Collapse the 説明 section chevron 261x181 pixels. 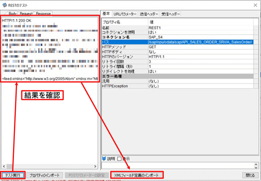[104, 159]
